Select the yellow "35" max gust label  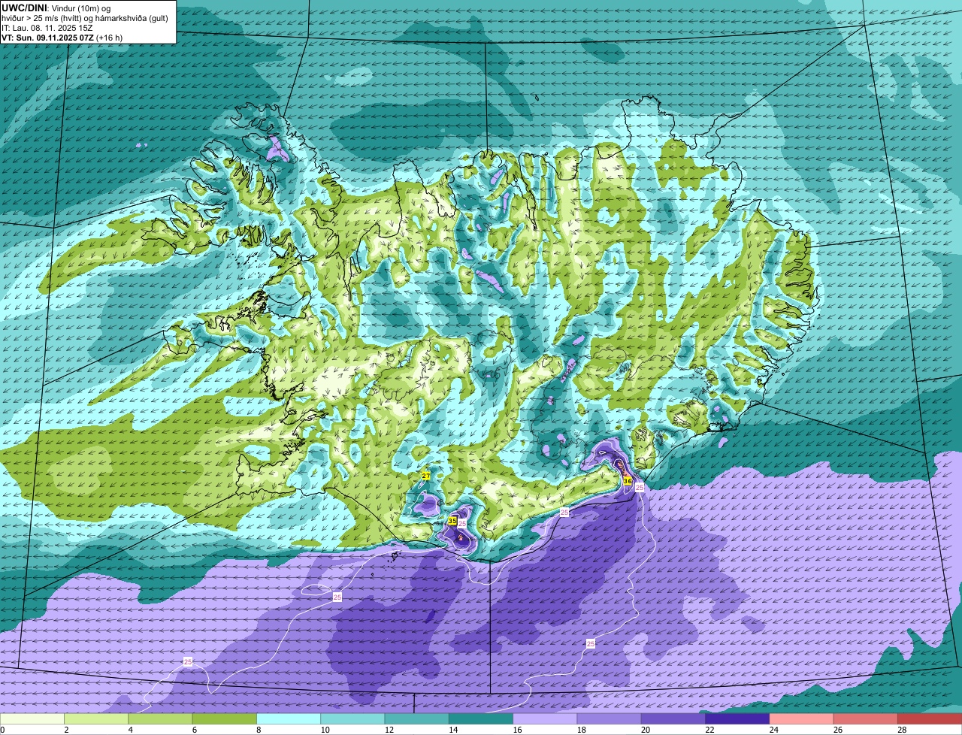[452, 520]
